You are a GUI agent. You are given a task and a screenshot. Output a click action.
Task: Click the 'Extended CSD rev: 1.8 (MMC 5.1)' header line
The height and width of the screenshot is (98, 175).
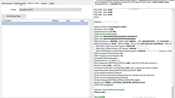108,4
